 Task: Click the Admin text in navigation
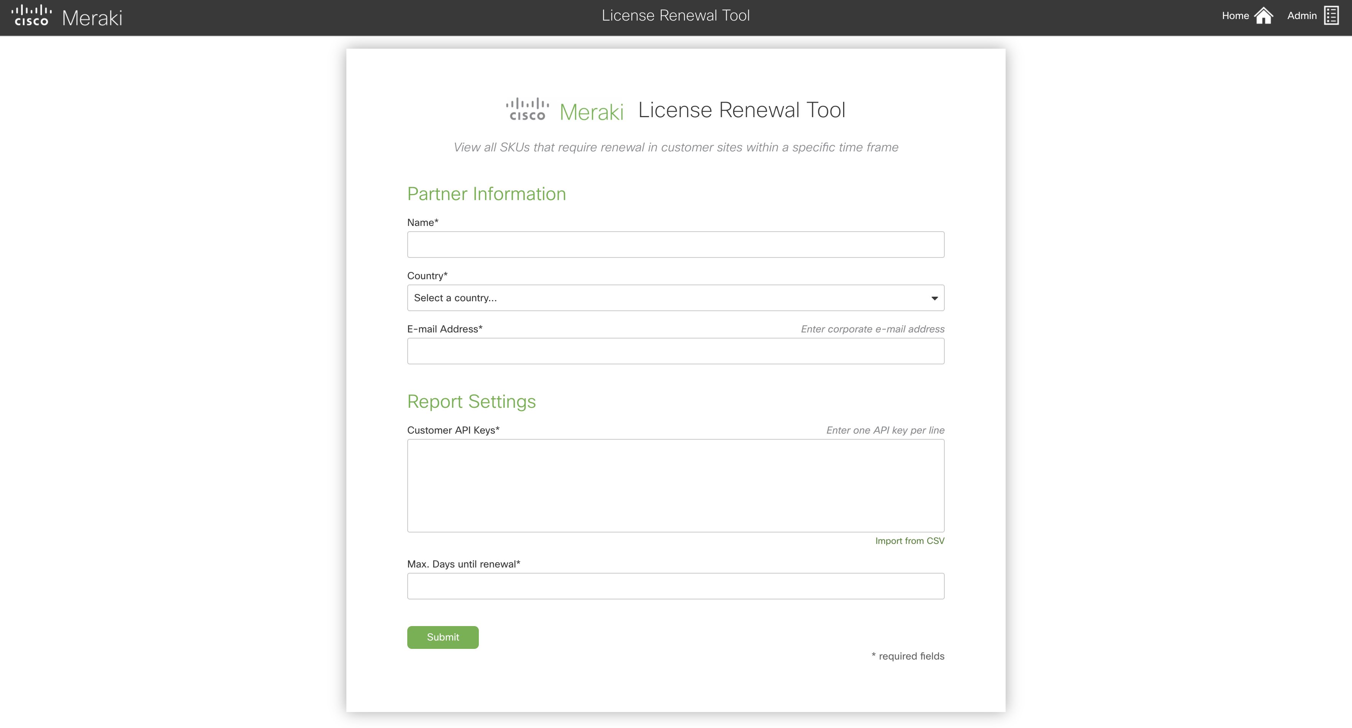pyautogui.click(x=1302, y=16)
